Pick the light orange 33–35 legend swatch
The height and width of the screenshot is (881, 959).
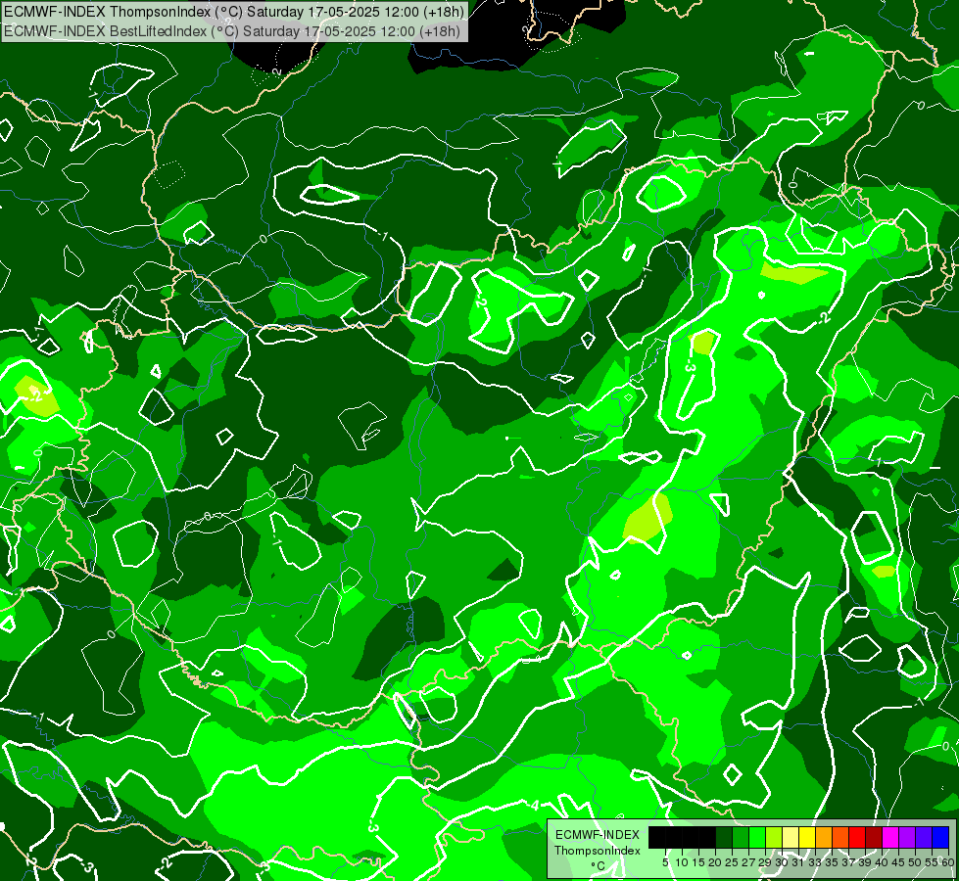click(x=824, y=838)
